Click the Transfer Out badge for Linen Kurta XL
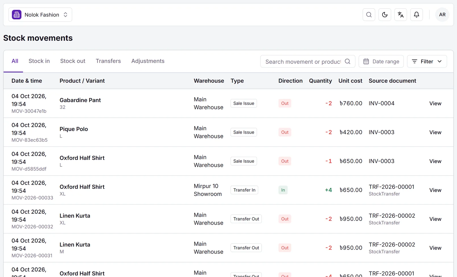 246,219
